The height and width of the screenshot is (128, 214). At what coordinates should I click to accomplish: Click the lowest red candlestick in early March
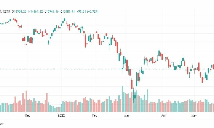coord(132,84)
